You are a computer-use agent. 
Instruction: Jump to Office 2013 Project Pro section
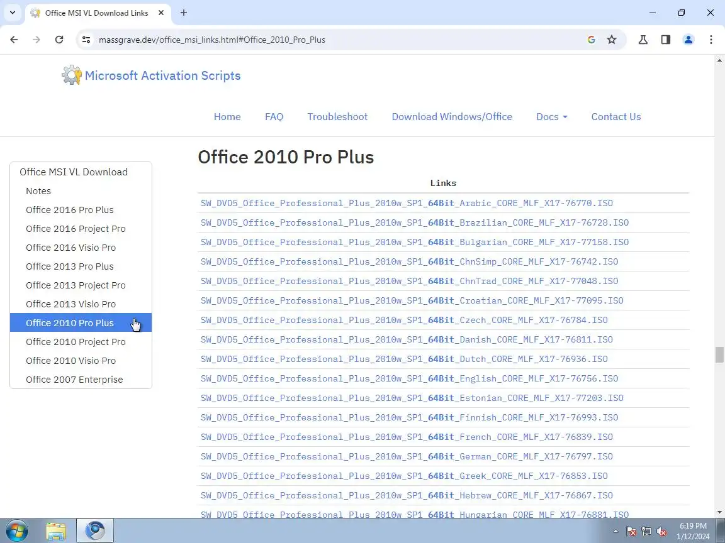[x=76, y=285]
